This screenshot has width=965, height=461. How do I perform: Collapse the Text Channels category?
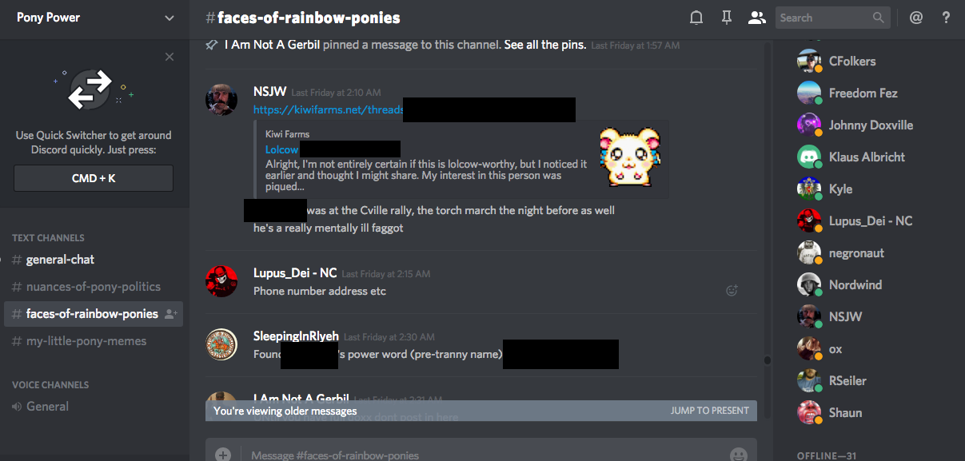48,237
